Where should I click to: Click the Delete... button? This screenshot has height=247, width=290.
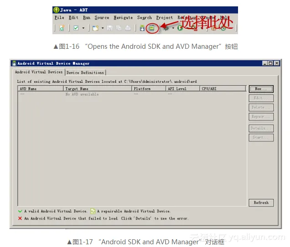(261, 108)
